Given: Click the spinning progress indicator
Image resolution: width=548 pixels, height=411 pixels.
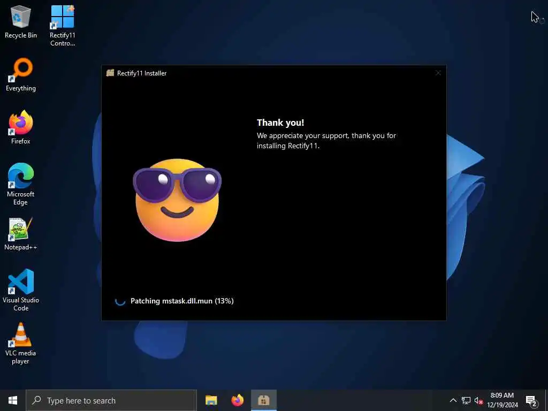Looking at the screenshot, I should click(120, 301).
